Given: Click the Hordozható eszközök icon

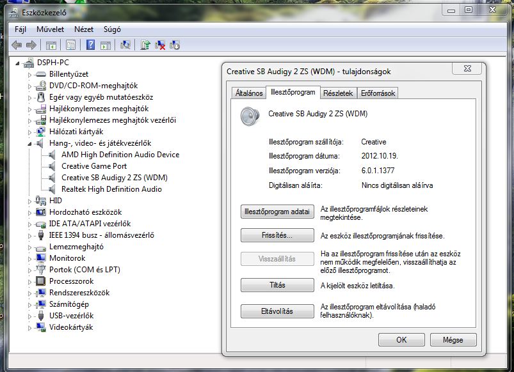Looking at the screenshot, I should tap(41, 212).
